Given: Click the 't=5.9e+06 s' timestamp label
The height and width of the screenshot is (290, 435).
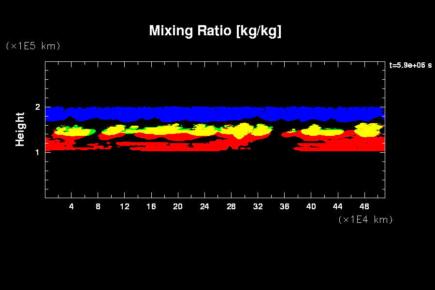Looking at the screenshot, I should tap(410, 65).
